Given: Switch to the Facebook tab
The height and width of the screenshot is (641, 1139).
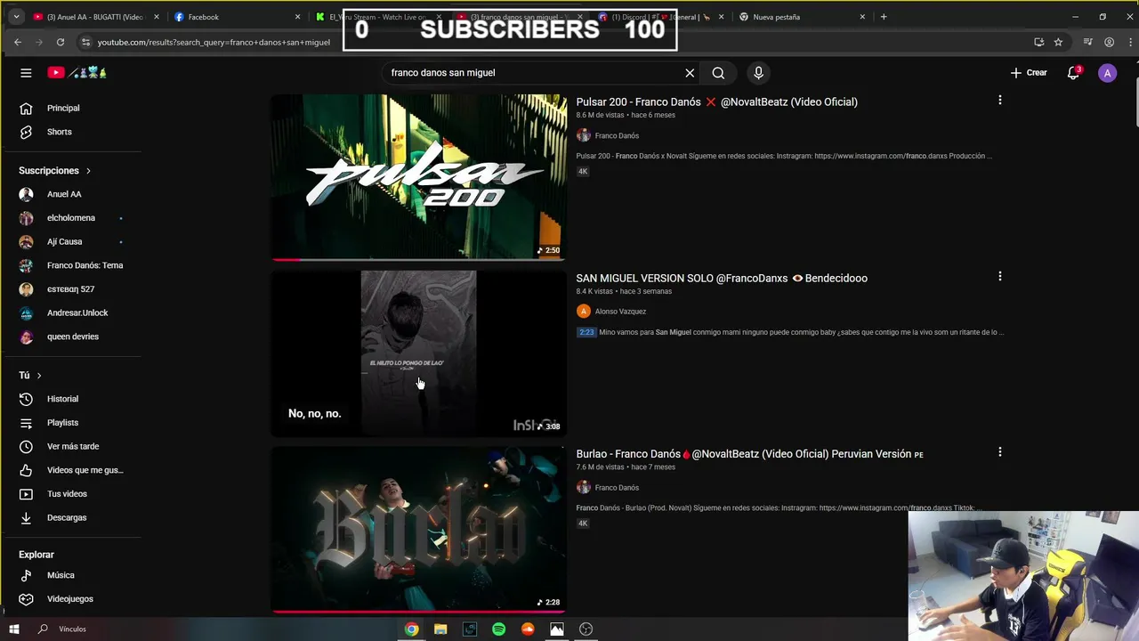Looking at the screenshot, I should 237,17.
